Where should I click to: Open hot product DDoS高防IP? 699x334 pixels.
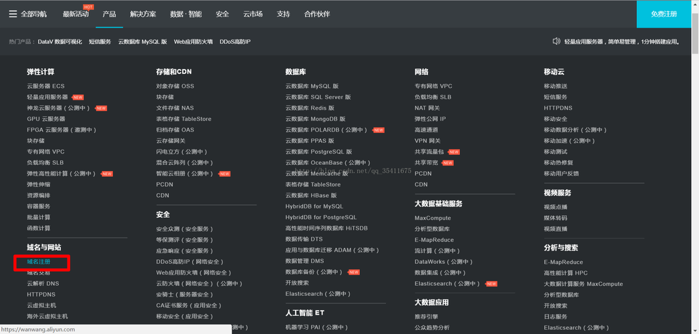(235, 41)
